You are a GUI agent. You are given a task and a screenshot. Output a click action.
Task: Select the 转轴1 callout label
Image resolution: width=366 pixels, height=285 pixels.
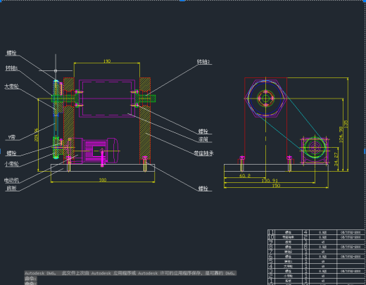[x=12, y=68]
